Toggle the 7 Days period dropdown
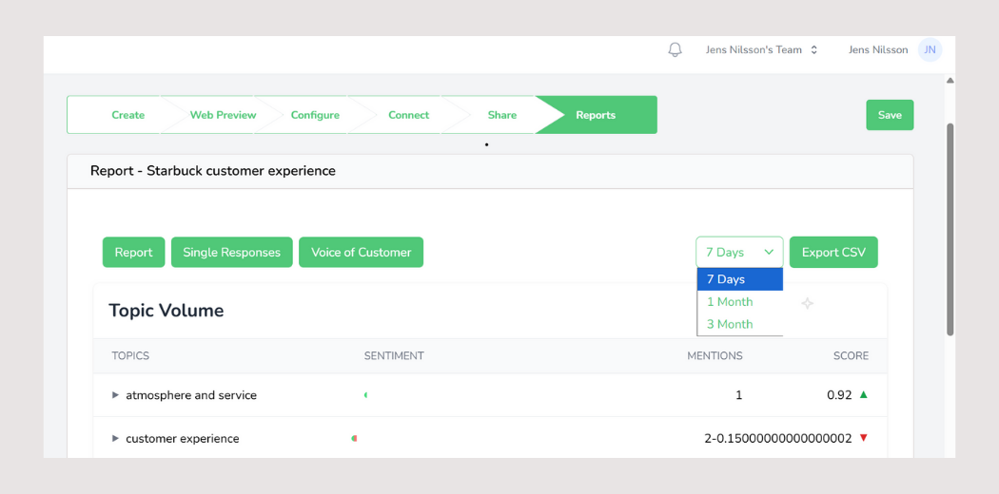 (739, 253)
